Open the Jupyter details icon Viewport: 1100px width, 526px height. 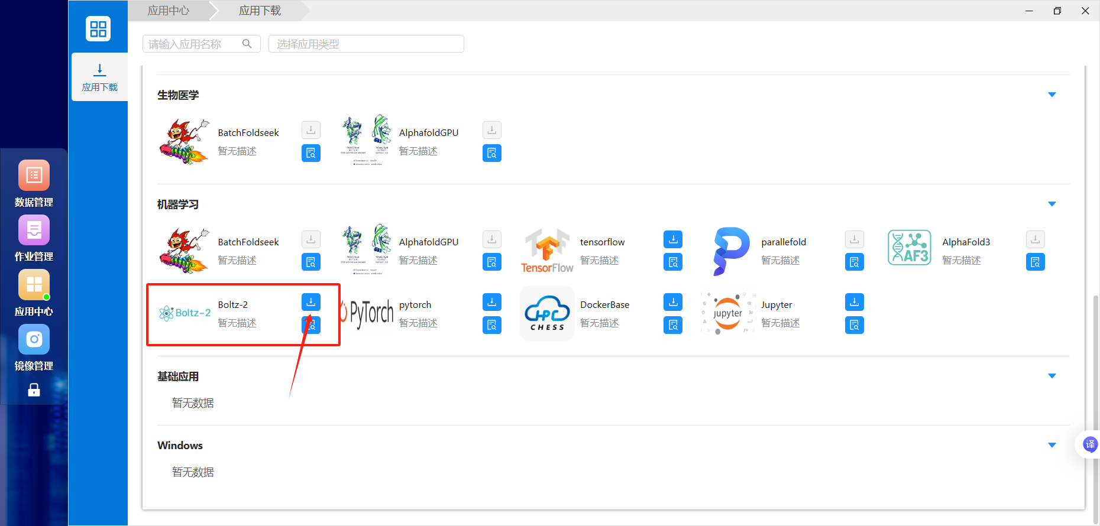coord(854,324)
